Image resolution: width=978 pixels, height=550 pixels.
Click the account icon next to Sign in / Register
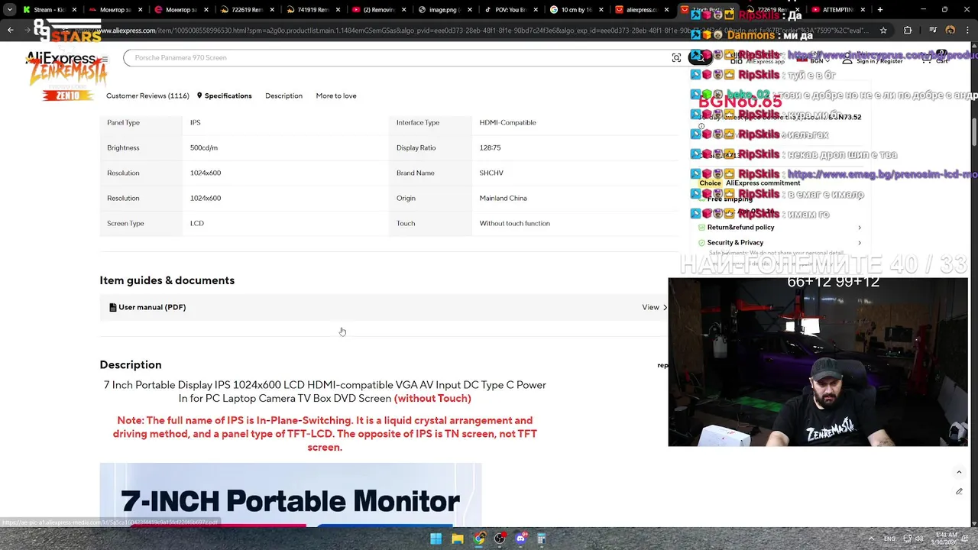click(x=847, y=59)
